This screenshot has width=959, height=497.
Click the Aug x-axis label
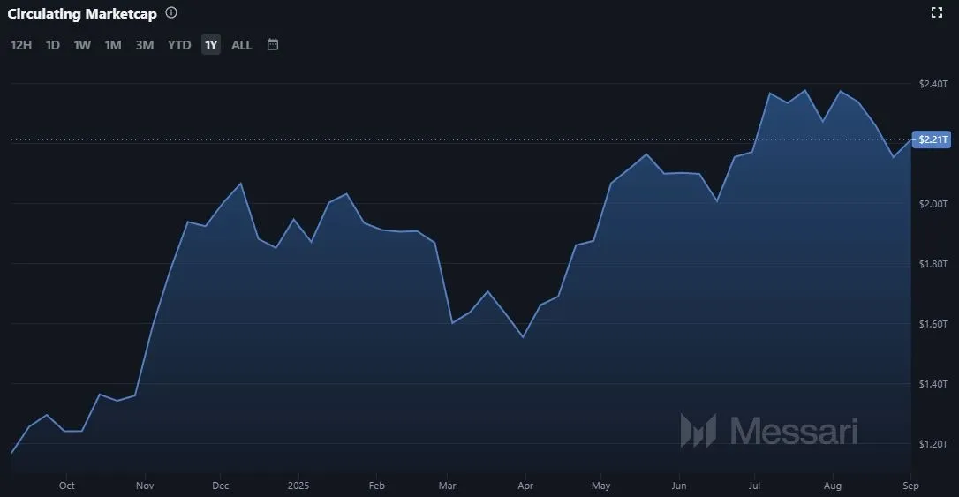(833, 486)
